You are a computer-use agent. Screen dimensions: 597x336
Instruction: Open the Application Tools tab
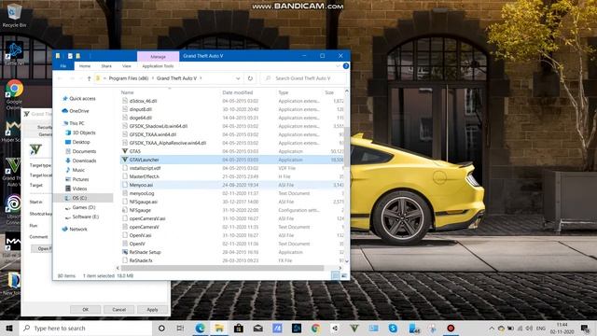[x=158, y=66]
